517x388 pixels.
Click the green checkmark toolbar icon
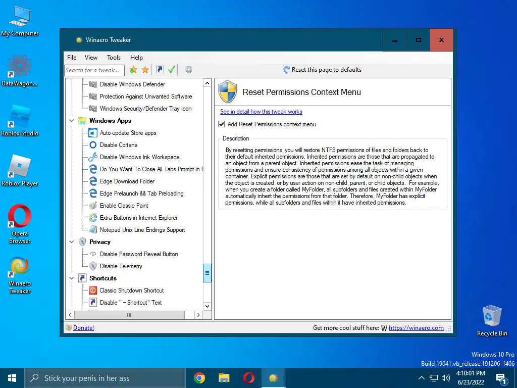[x=172, y=69]
